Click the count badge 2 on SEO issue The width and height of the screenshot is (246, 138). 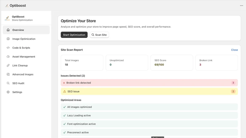(233, 91)
